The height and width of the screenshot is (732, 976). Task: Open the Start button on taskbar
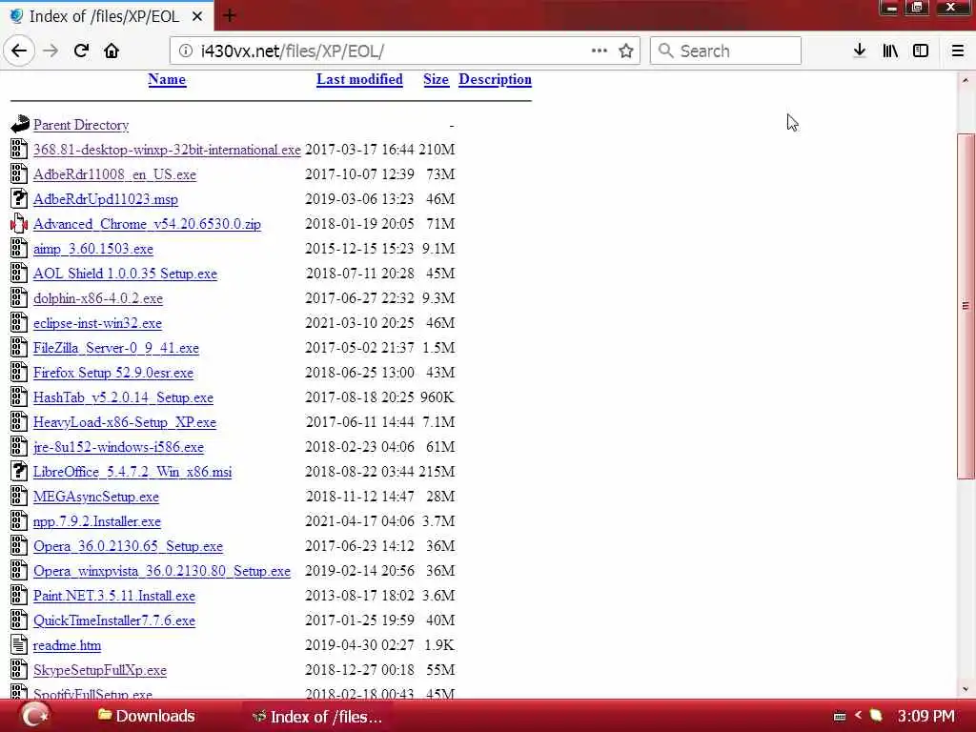pos(35,715)
